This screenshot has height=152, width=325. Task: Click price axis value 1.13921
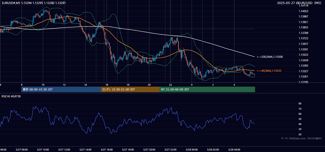pos(303,22)
